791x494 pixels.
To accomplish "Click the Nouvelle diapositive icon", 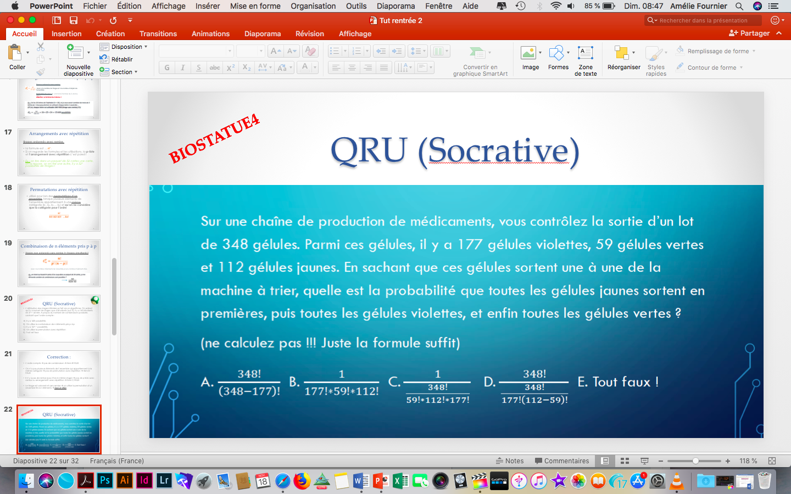I will (75, 54).
